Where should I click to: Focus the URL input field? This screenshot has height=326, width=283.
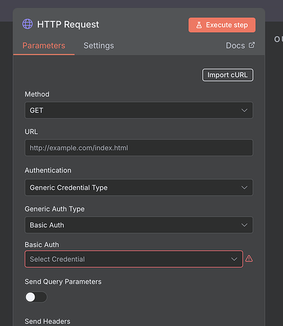point(139,148)
